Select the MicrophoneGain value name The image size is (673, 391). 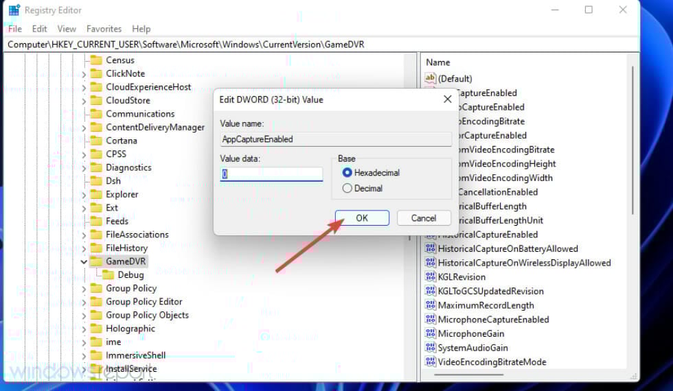471,333
